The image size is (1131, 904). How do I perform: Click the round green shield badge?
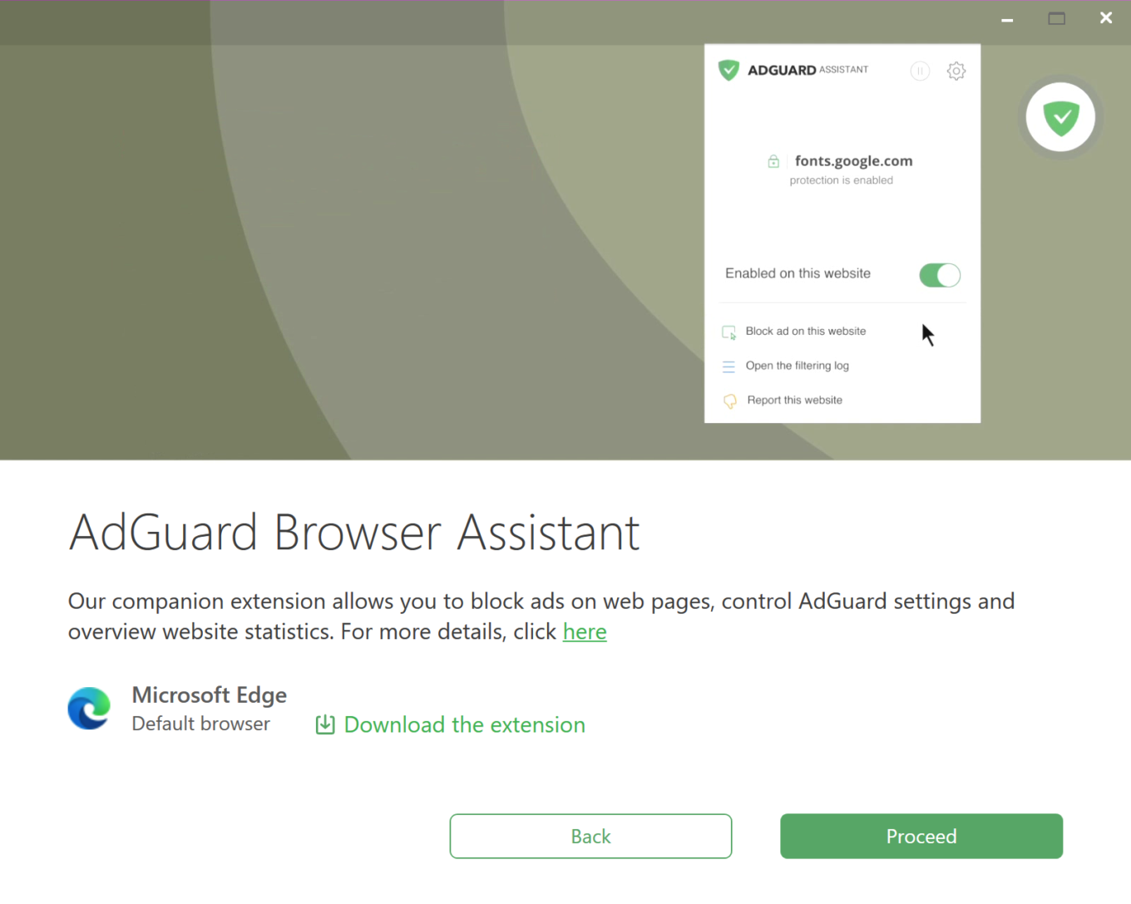coord(1060,118)
